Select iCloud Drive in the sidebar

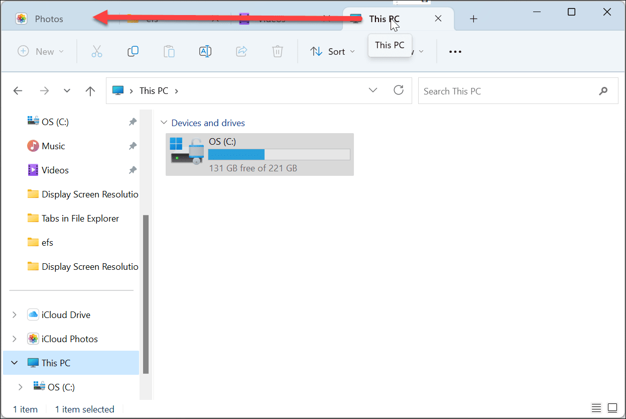point(66,315)
